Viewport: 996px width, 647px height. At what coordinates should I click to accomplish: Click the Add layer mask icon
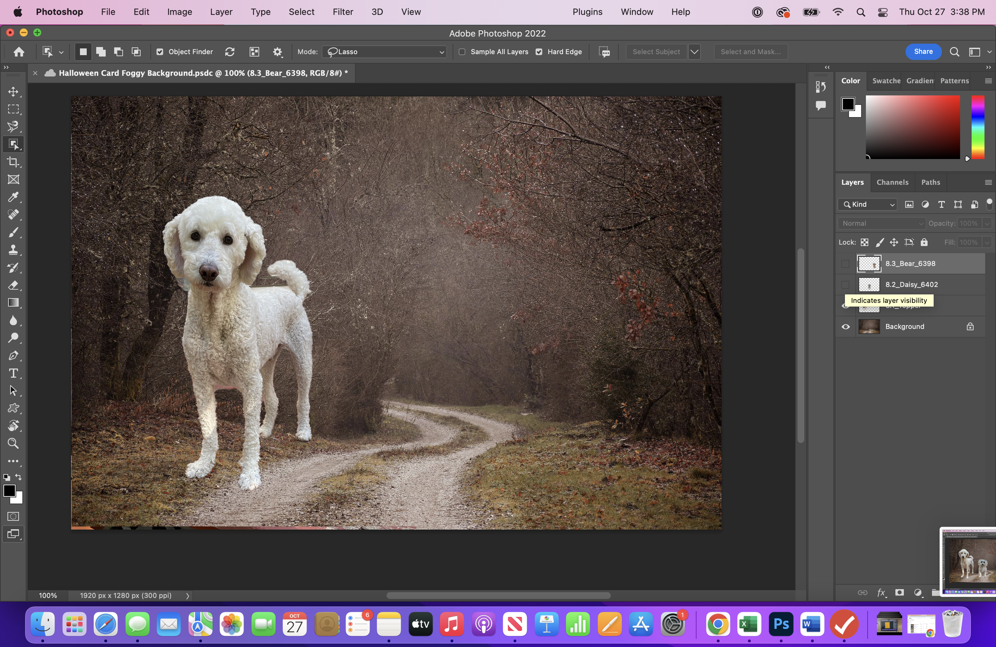[899, 593]
